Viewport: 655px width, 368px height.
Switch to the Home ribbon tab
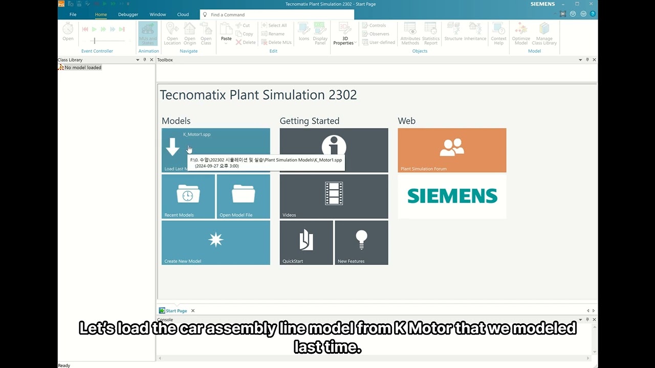tap(101, 14)
